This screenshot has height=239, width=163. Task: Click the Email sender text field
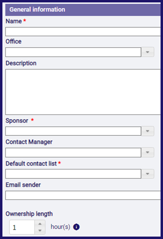(83, 195)
